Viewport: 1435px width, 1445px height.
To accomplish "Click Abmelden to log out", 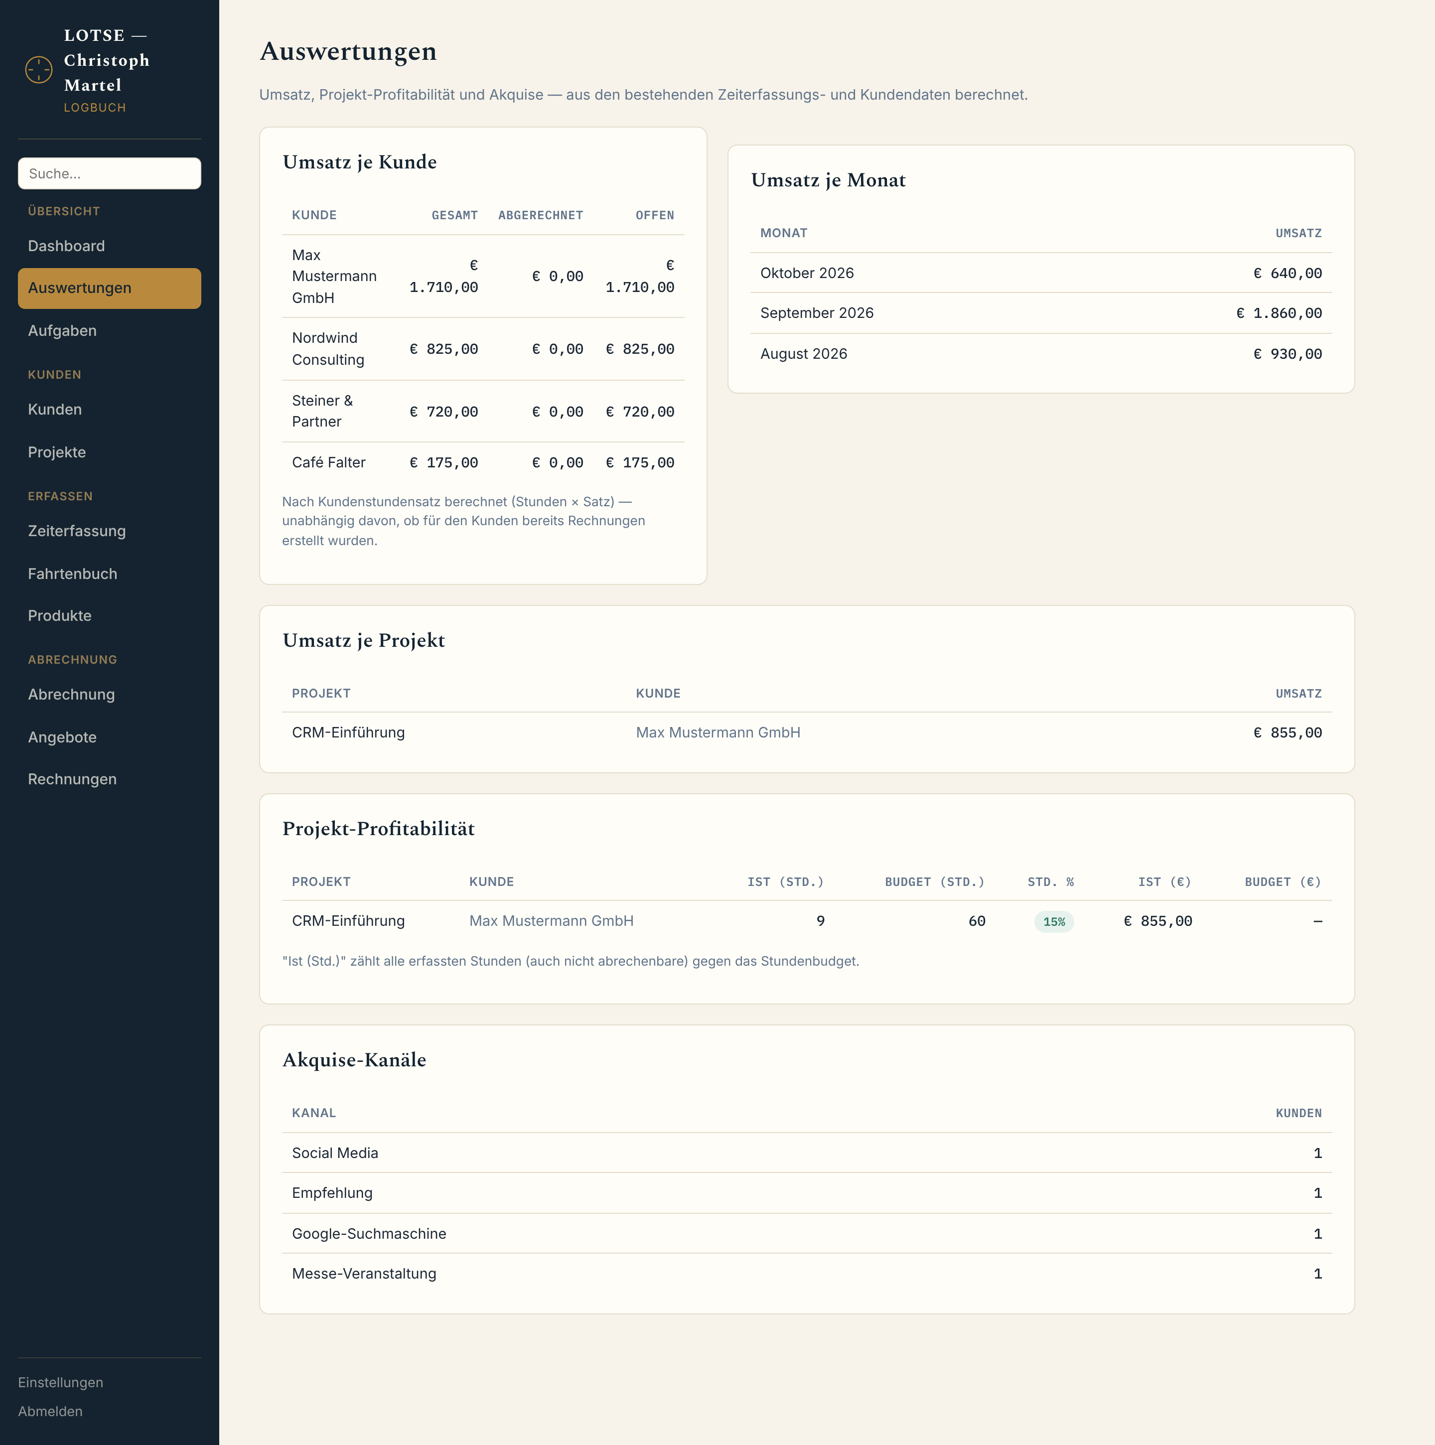I will [50, 1411].
